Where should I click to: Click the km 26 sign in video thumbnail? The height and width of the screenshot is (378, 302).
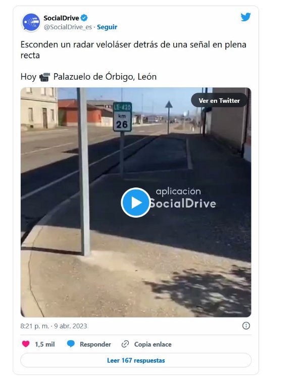122,117
